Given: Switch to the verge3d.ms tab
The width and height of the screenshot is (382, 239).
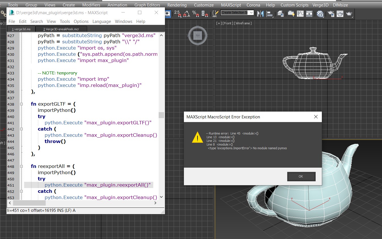Looking at the screenshot, I should [21, 29].
